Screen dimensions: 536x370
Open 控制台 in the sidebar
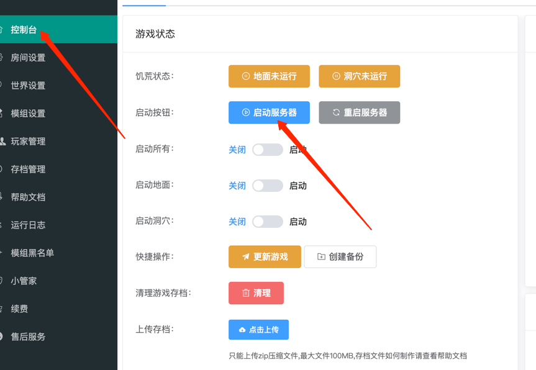coord(24,30)
